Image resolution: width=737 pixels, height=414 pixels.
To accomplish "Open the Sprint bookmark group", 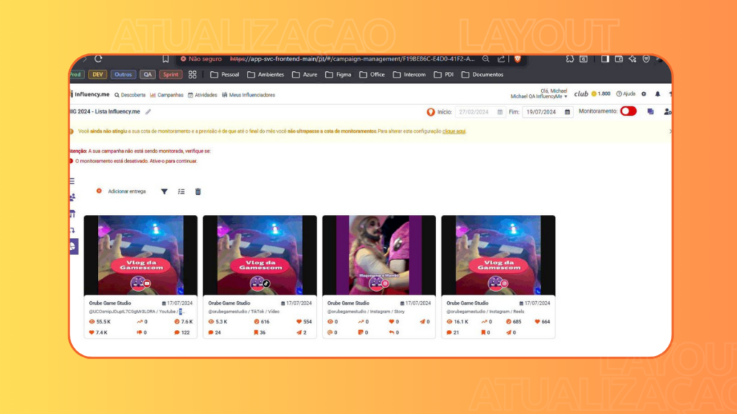I will pyautogui.click(x=171, y=75).
